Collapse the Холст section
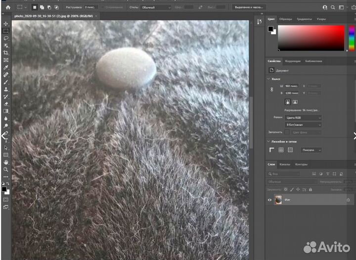Image resolution: width=356 pixels, height=260 pixels. click(268, 79)
